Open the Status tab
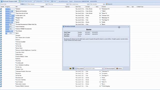Screen dimensions: 160x90 (x=47, y=1)
